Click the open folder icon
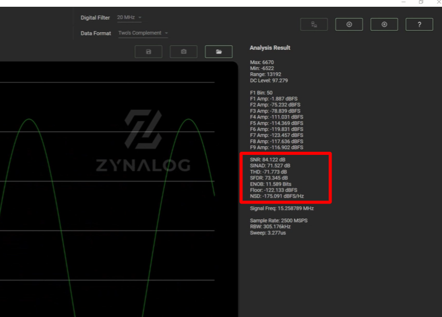442x317 pixels. [219, 52]
